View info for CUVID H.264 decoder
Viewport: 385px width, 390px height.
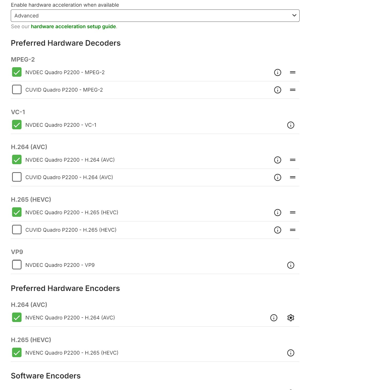click(x=278, y=177)
